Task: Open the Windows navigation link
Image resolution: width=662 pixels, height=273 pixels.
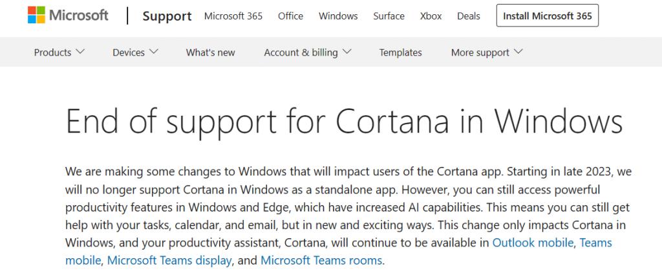Action: click(x=338, y=16)
